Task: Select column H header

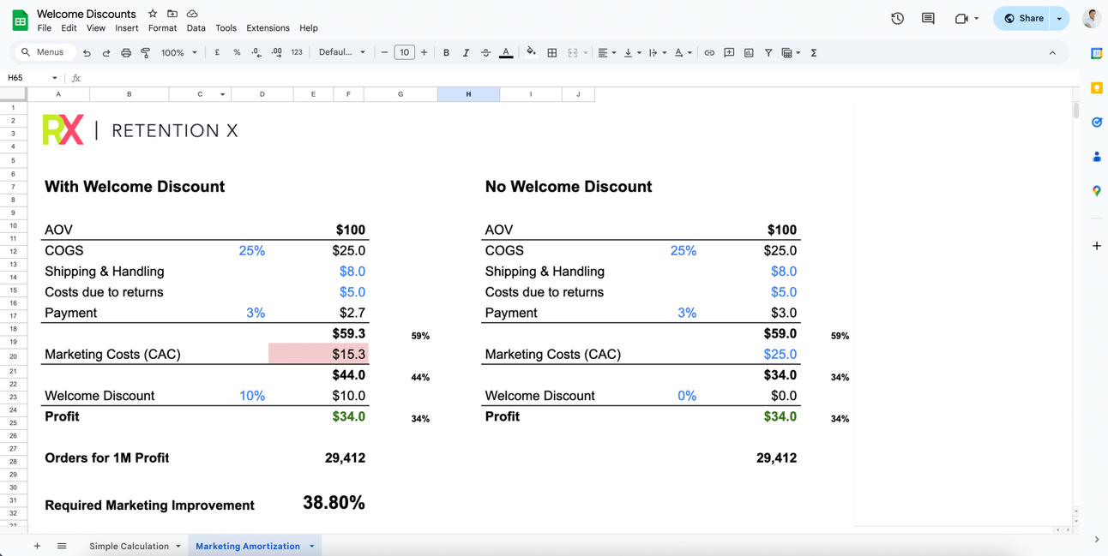Action: (468, 94)
